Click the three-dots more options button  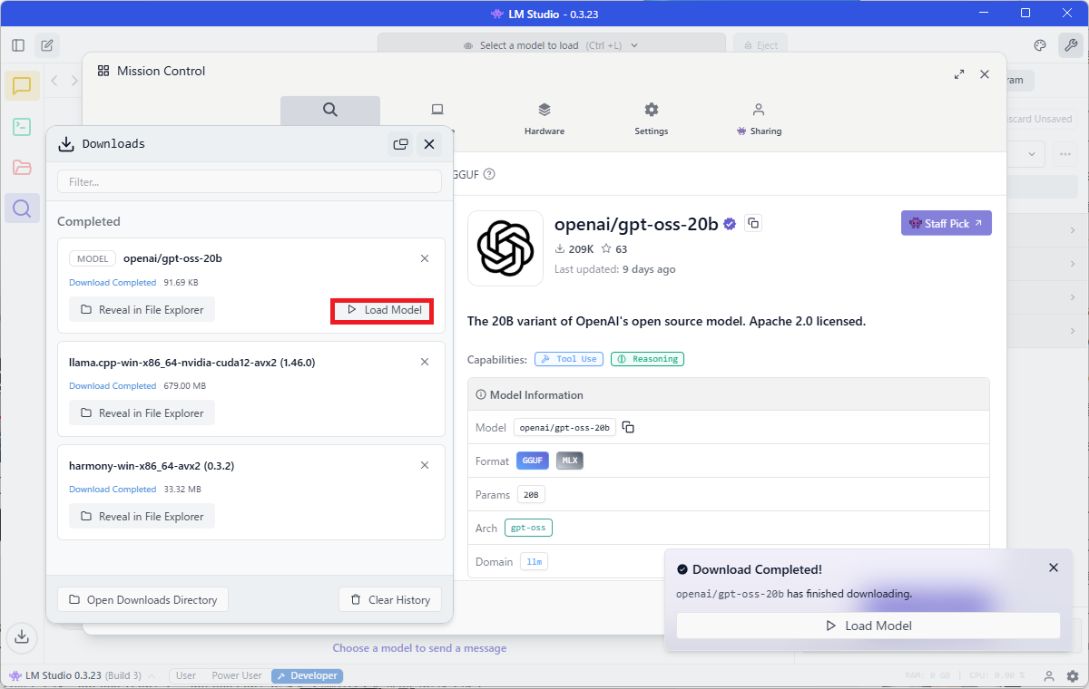click(x=1064, y=154)
